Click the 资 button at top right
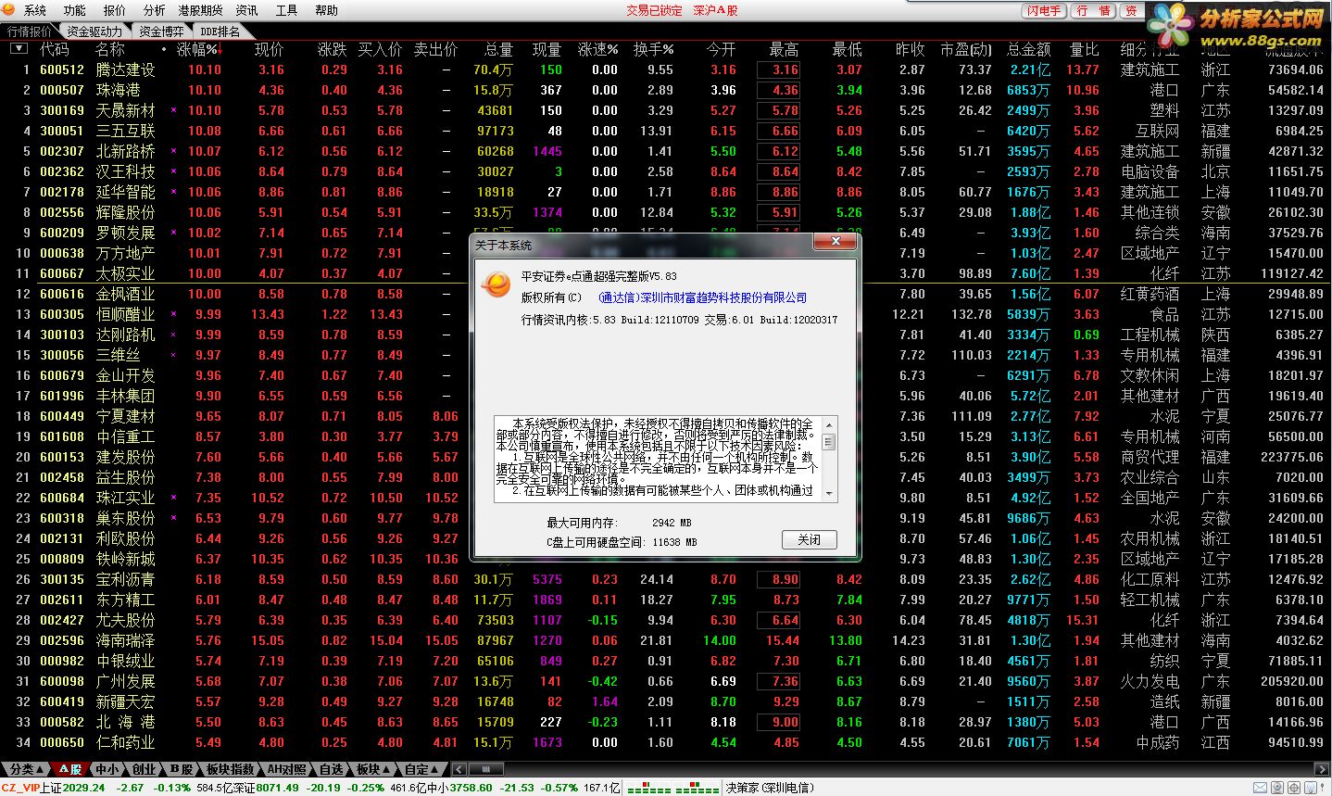The image size is (1332, 796). click(1131, 10)
